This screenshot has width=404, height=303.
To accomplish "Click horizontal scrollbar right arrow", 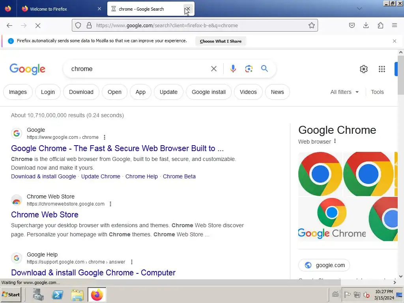I will (395, 282).
